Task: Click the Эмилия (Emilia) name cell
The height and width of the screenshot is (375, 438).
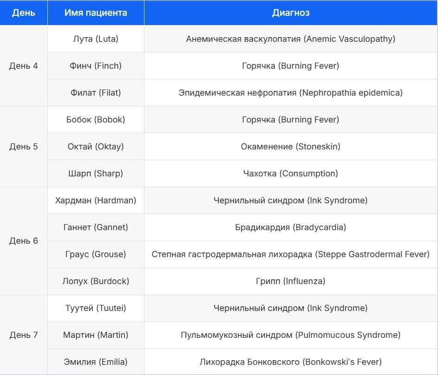Action: (96, 362)
